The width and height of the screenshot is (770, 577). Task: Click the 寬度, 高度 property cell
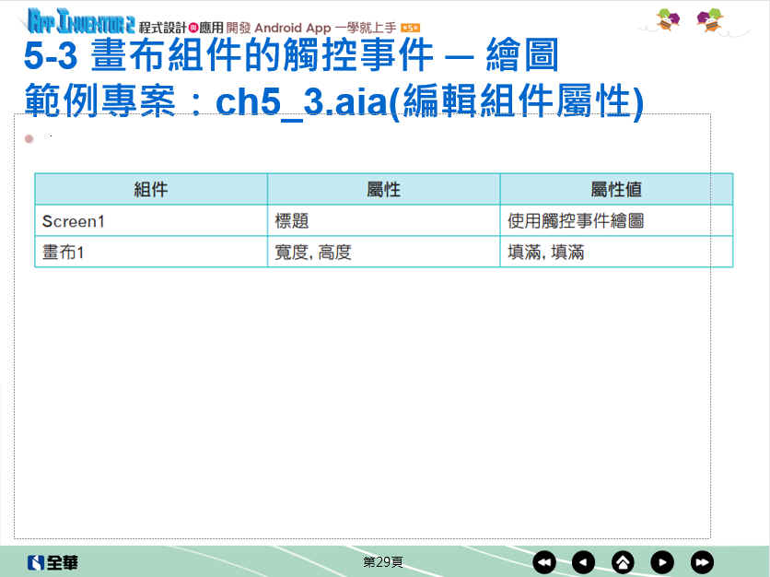click(383, 252)
